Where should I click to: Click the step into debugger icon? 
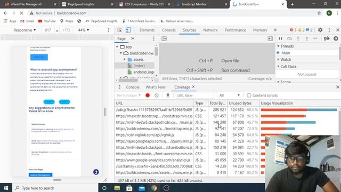pyautogui.click(x=298, y=38)
